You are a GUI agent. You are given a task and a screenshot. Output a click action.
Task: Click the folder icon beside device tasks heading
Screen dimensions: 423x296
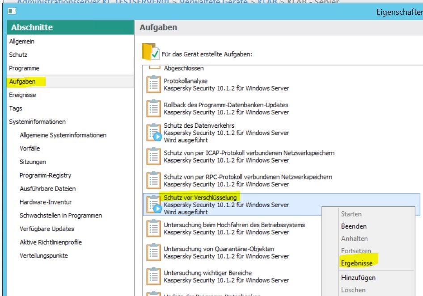click(150, 53)
